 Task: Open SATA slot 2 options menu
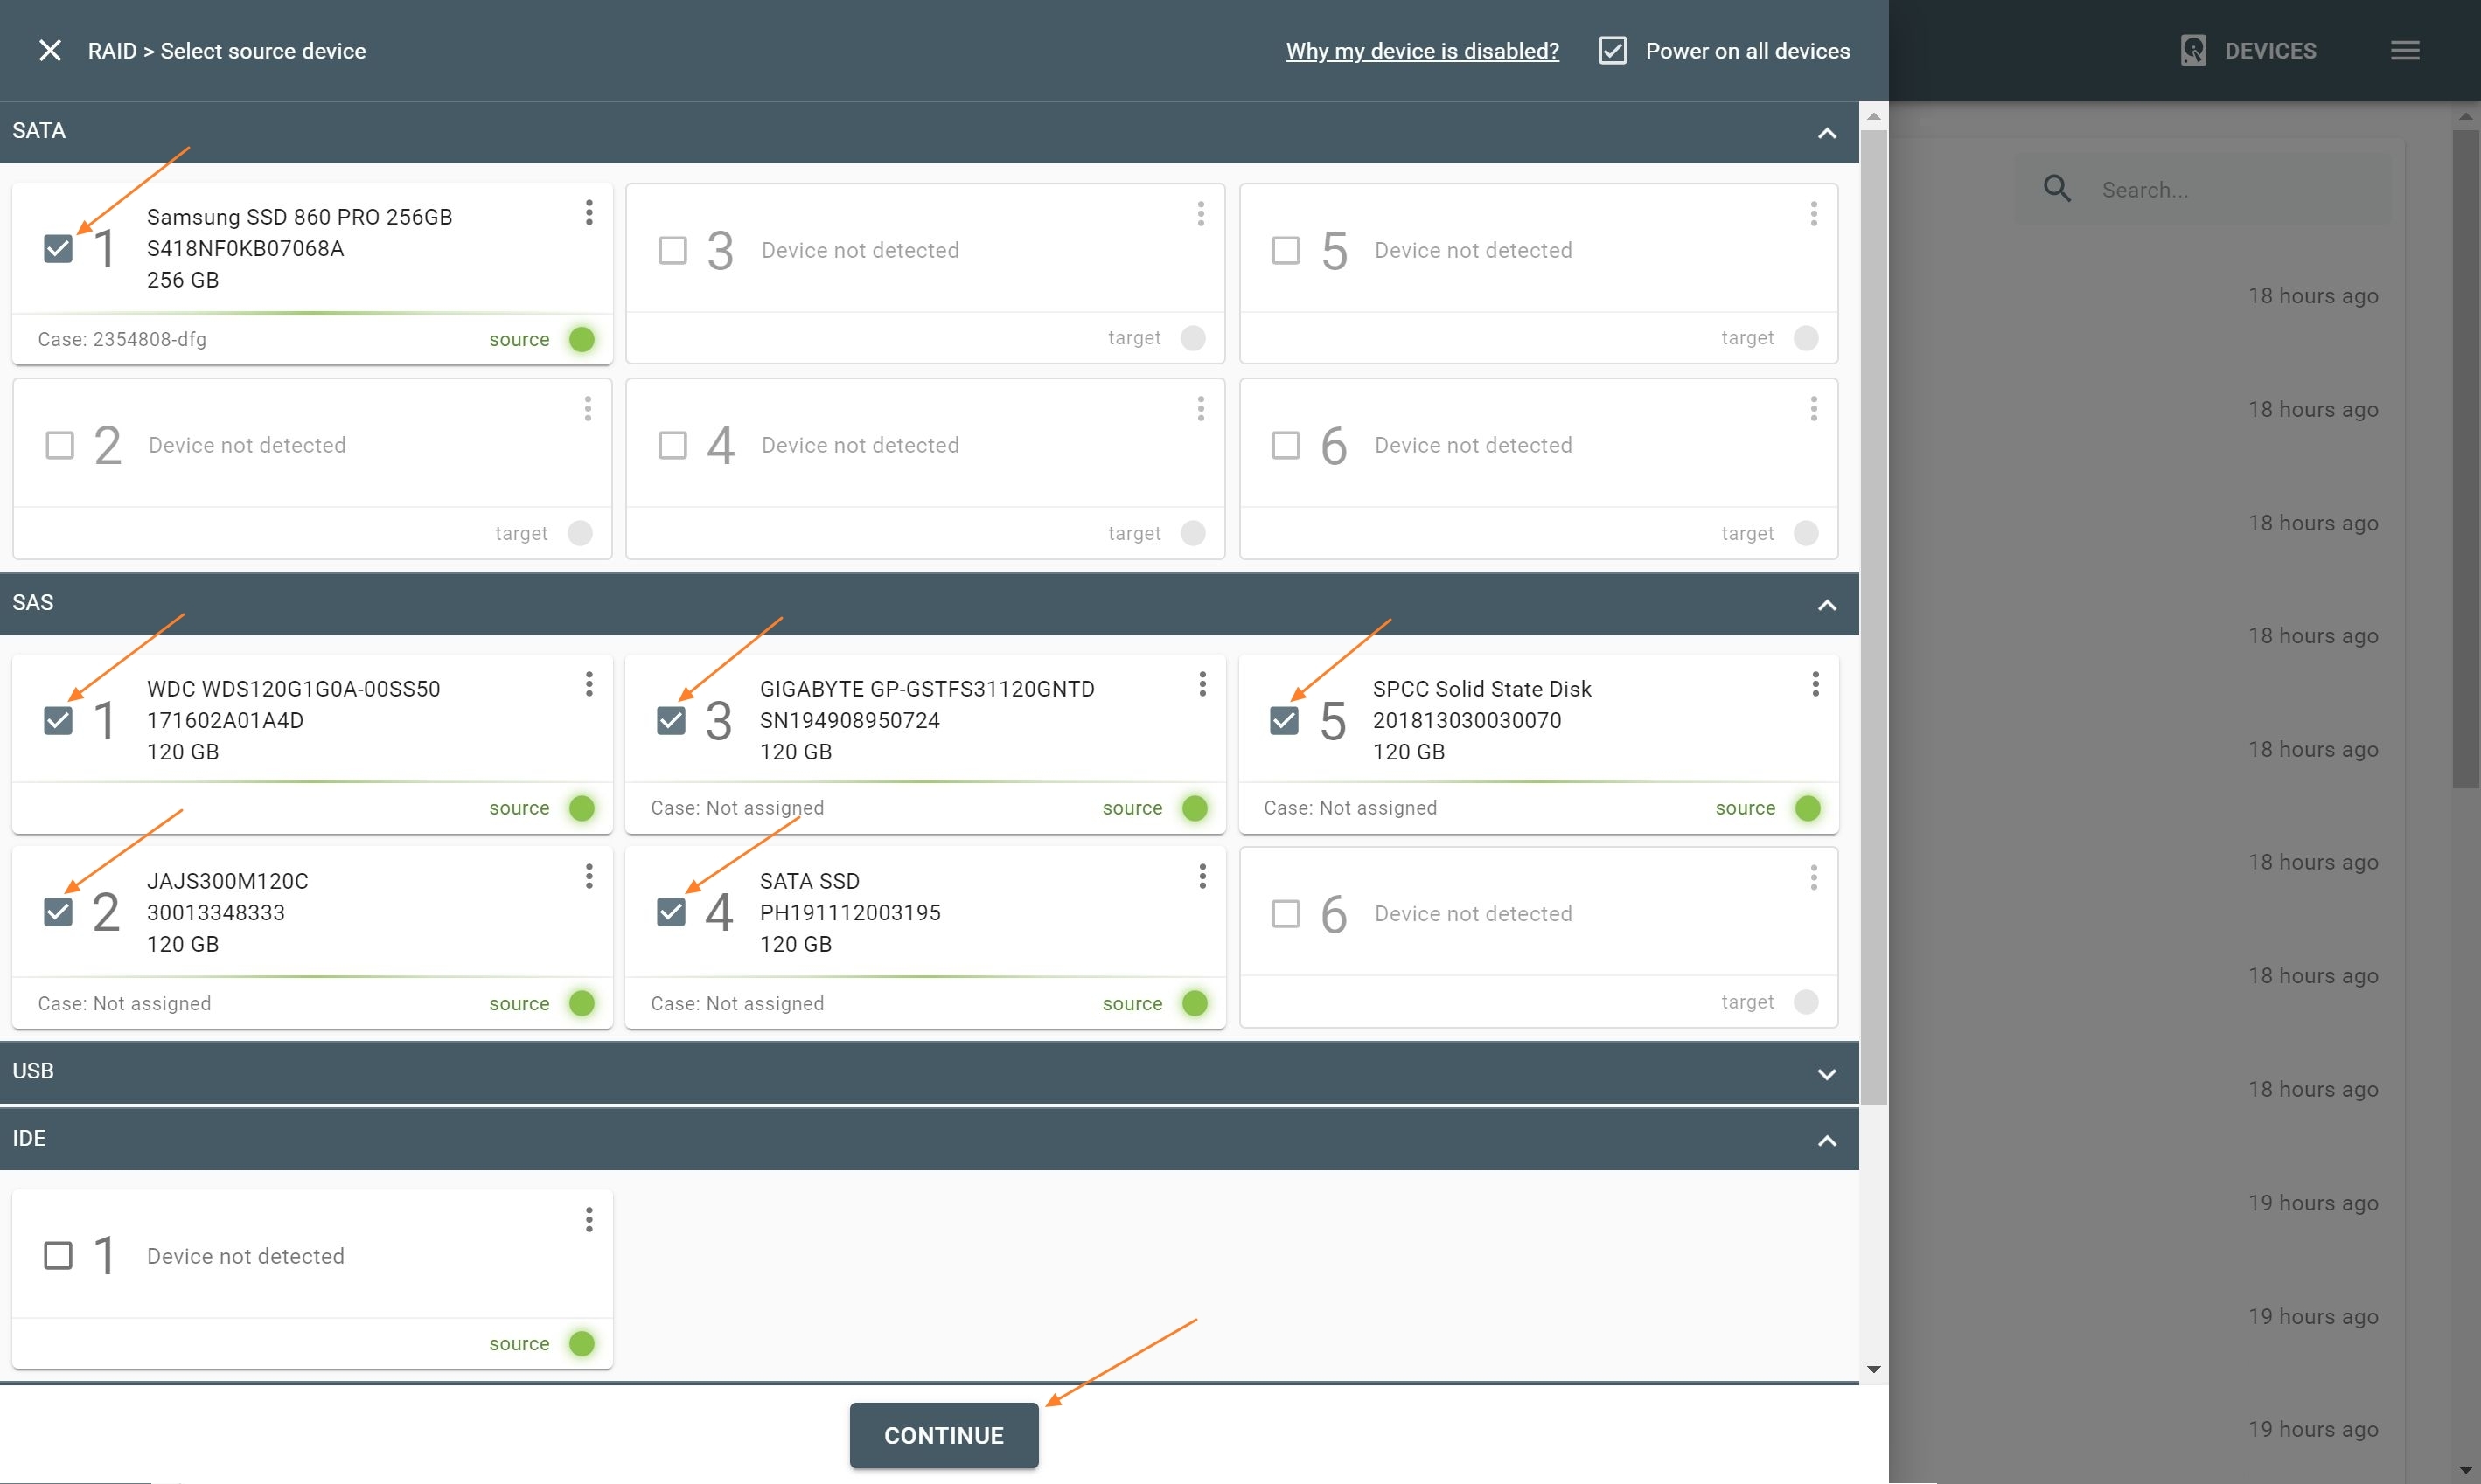pos(587,407)
